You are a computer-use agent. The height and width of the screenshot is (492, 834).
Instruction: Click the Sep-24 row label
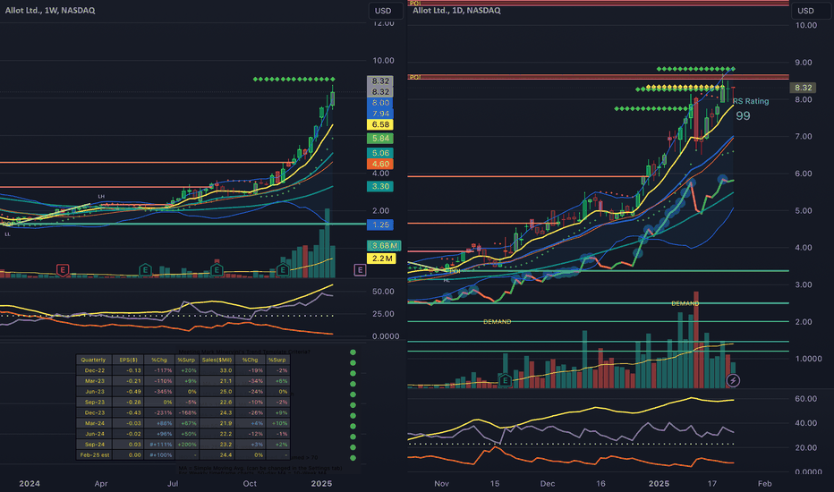(x=94, y=445)
